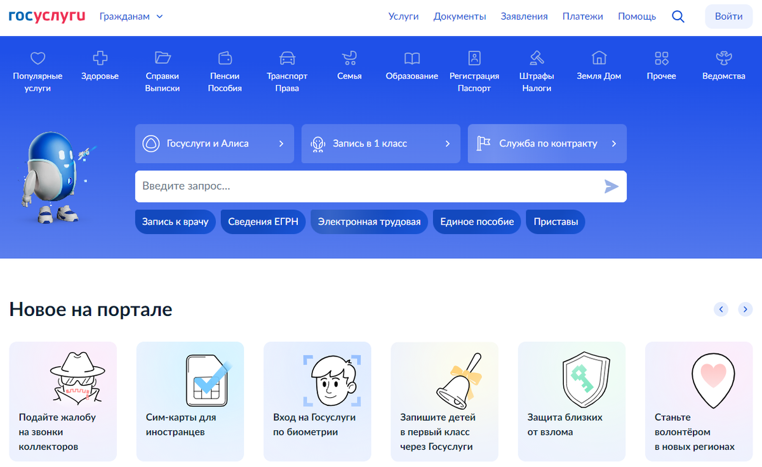Open card Вход на Госуслуги по биометрии
Viewport: 762px width, 467px height.
pos(317,402)
